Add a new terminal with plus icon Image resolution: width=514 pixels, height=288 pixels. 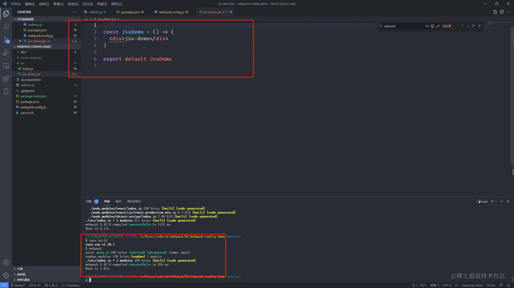point(492,201)
